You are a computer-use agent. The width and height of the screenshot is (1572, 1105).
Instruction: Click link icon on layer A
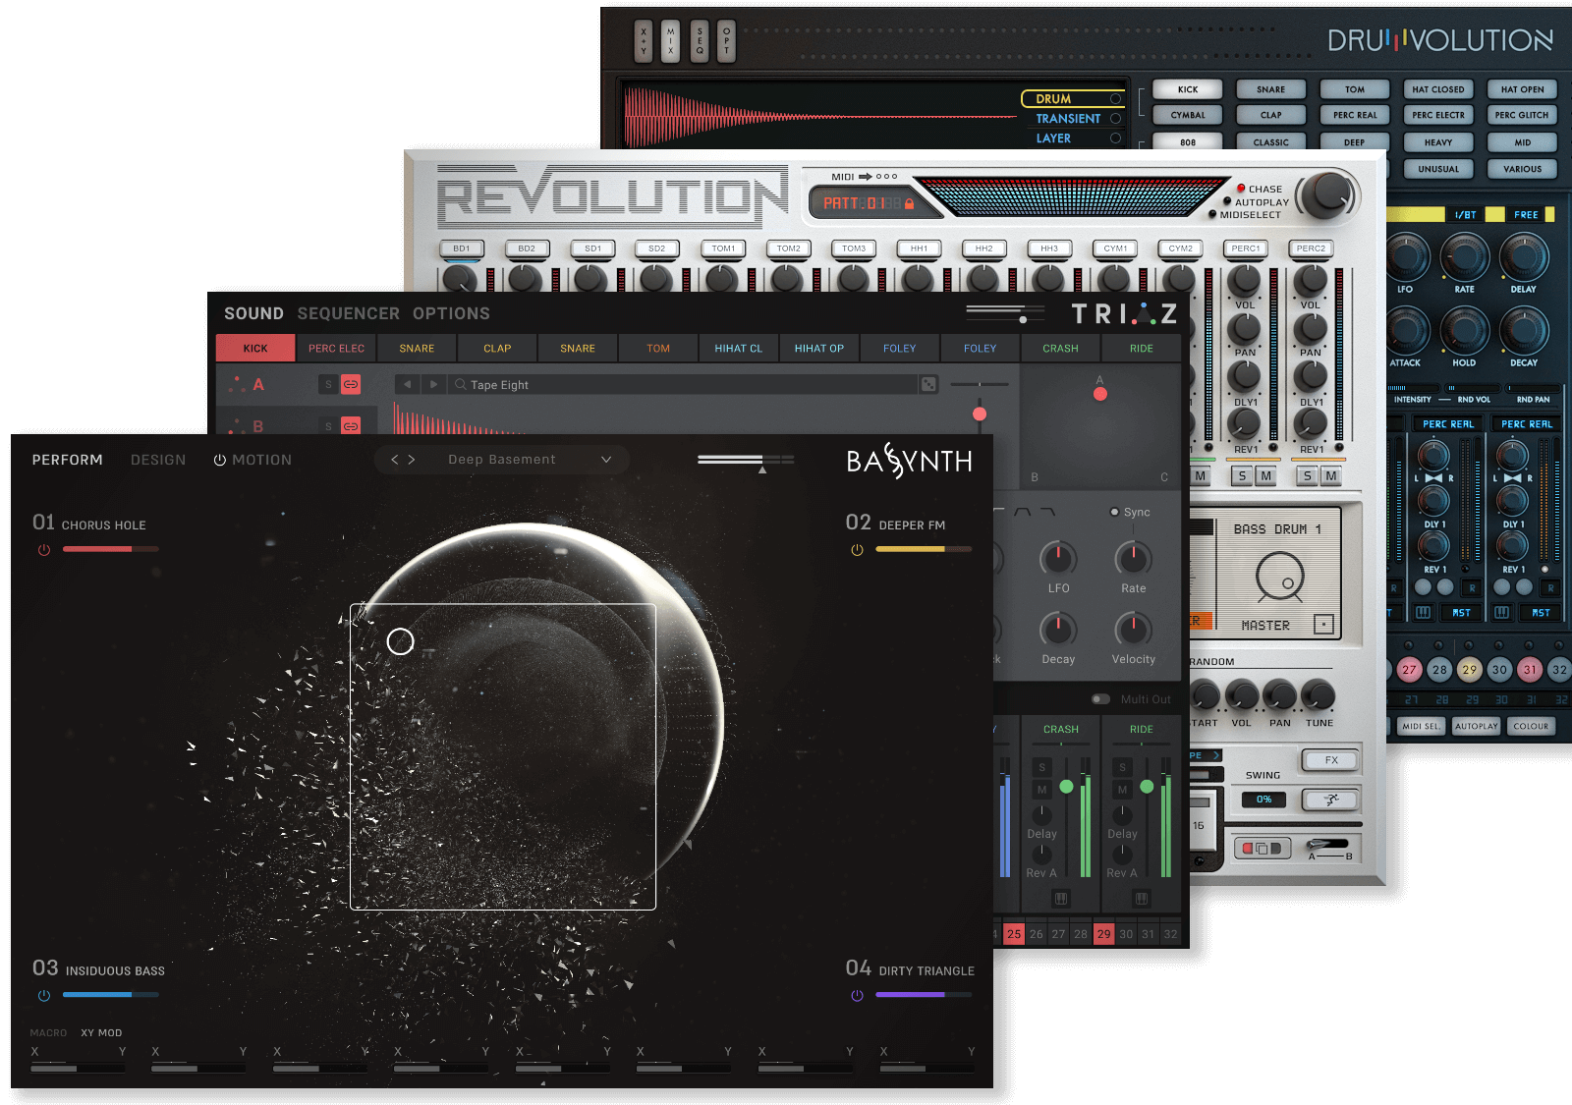click(x=351, y=384)
